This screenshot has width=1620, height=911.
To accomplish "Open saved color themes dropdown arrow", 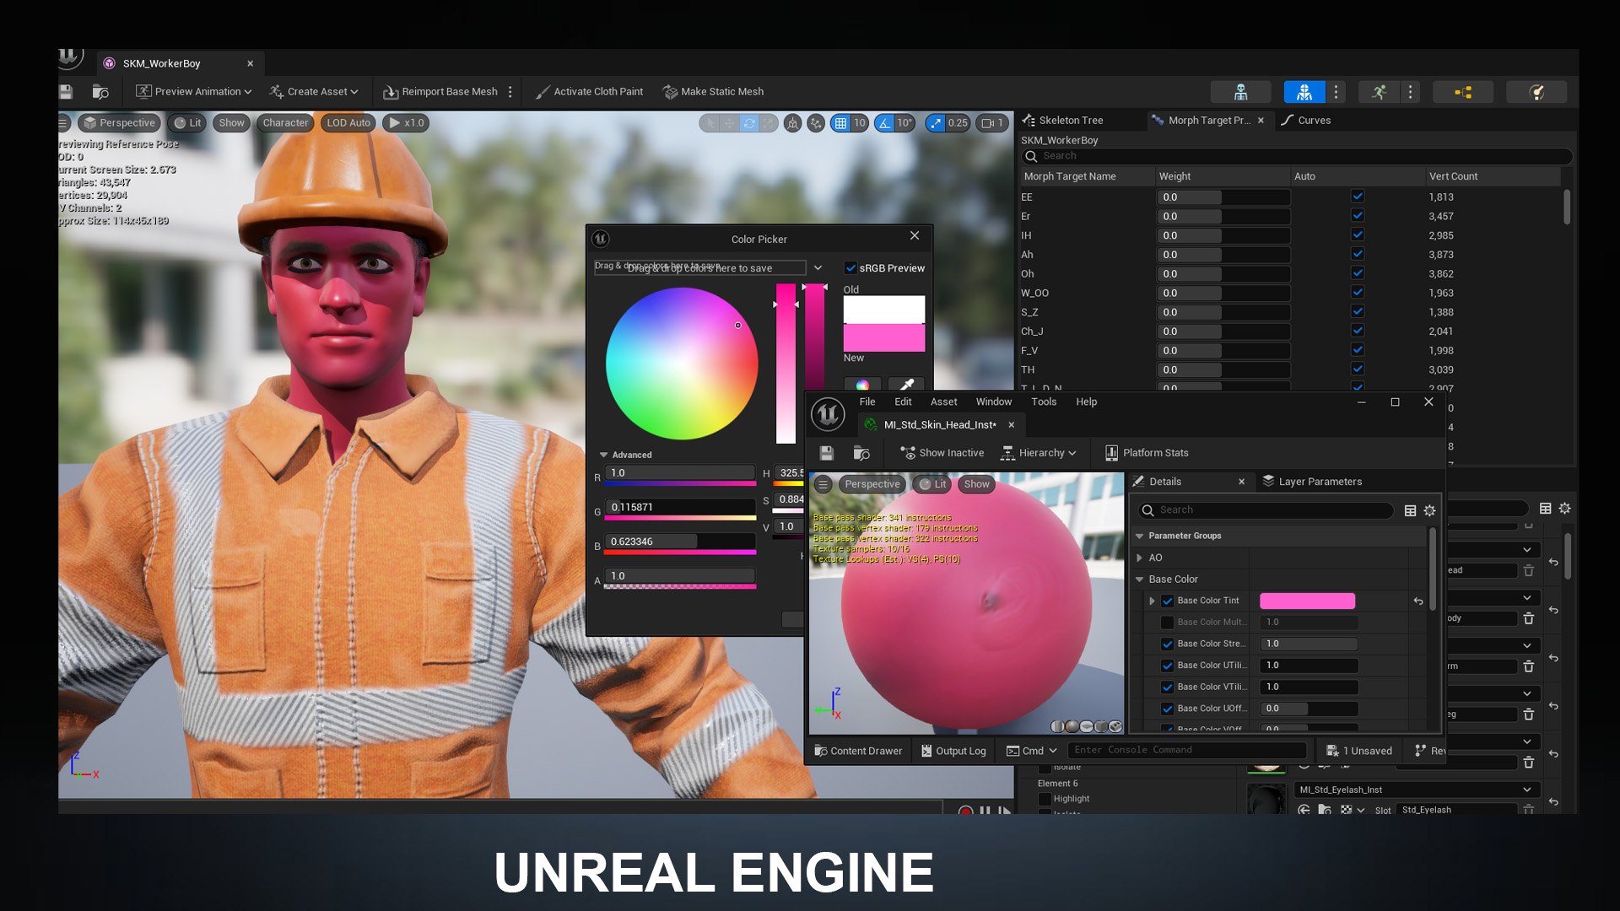I will (818, 268).
